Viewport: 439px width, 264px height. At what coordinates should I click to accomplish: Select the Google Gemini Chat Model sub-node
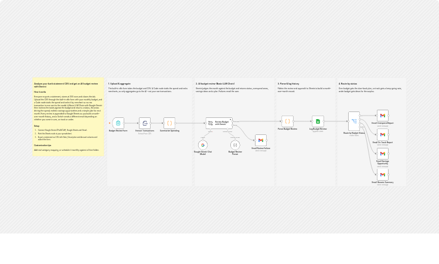[203, 145]
